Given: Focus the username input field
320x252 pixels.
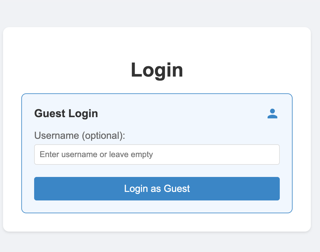Looking at the screenshot, I should (157, 154).
